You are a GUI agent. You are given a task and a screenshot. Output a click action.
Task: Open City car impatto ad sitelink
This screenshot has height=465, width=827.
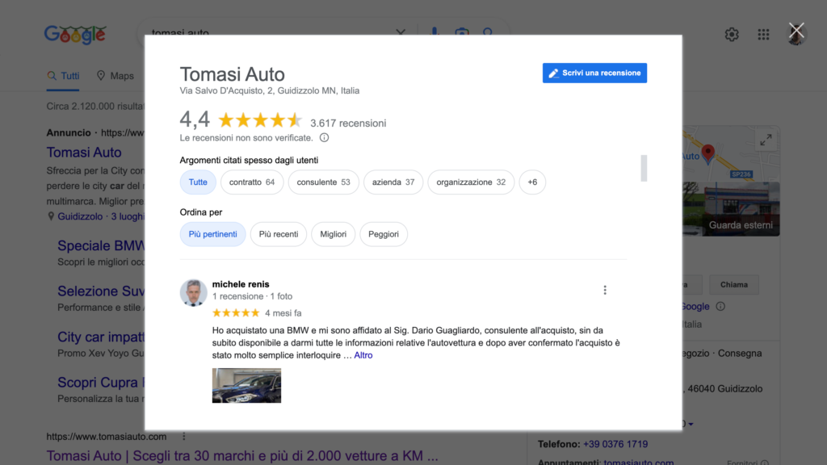[101, 337]
